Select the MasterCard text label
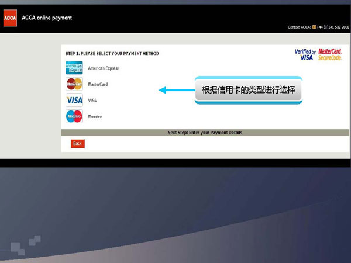351x263 pixels. click(98, 84)
